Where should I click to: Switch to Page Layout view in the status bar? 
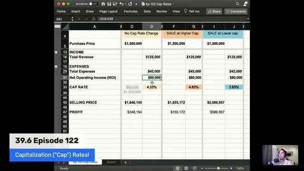point(186,168)
